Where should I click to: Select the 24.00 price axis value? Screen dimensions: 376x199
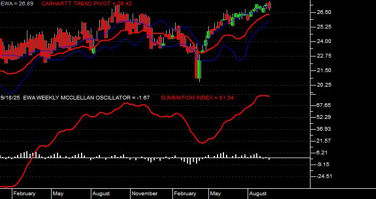coord(324,41)
